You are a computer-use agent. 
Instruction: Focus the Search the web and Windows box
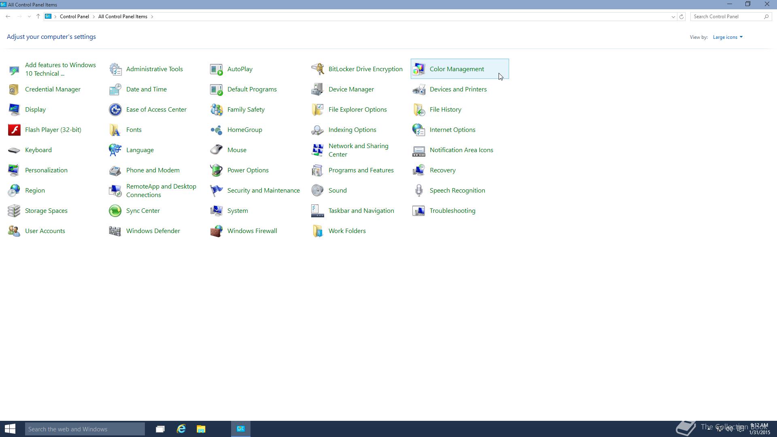(85, 429)
